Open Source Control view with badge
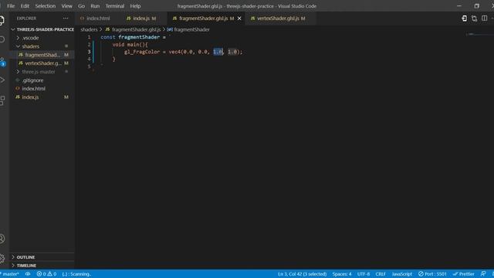 click(x=2, y=62)
